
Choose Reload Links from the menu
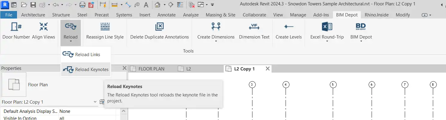click(x=85, y=54)
